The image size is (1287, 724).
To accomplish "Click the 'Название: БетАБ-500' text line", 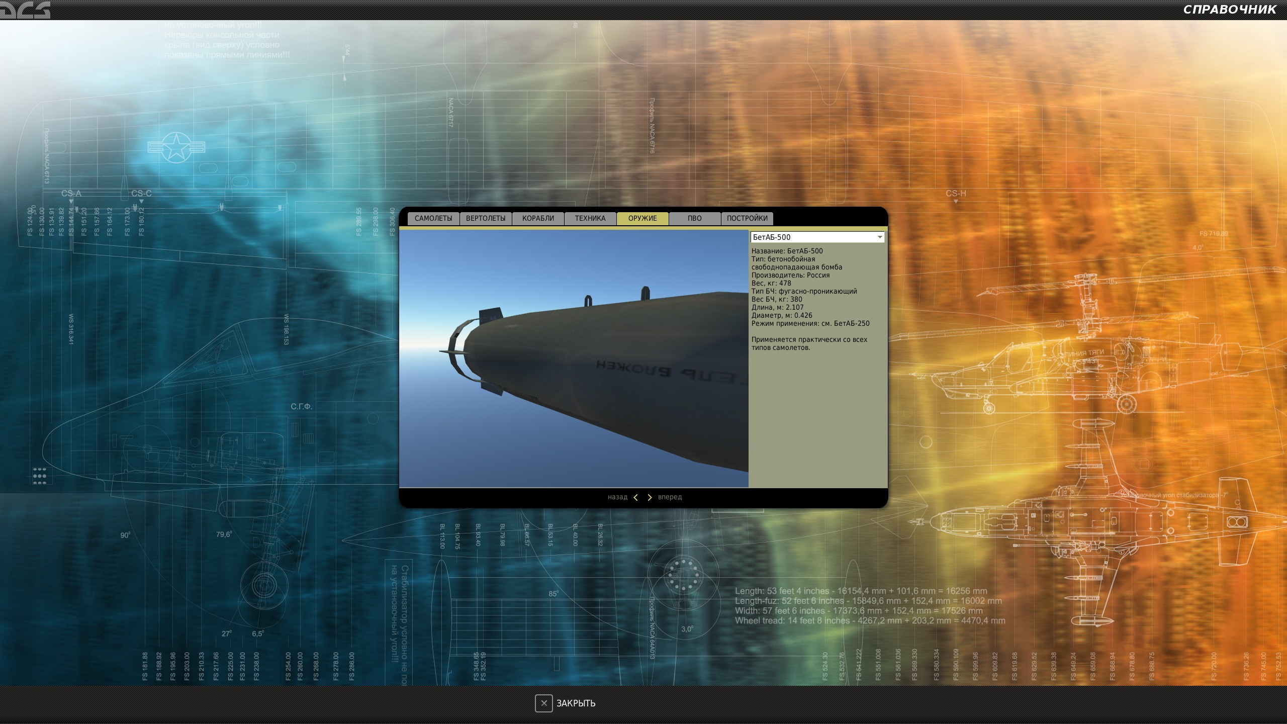I will tap(787, 251).
